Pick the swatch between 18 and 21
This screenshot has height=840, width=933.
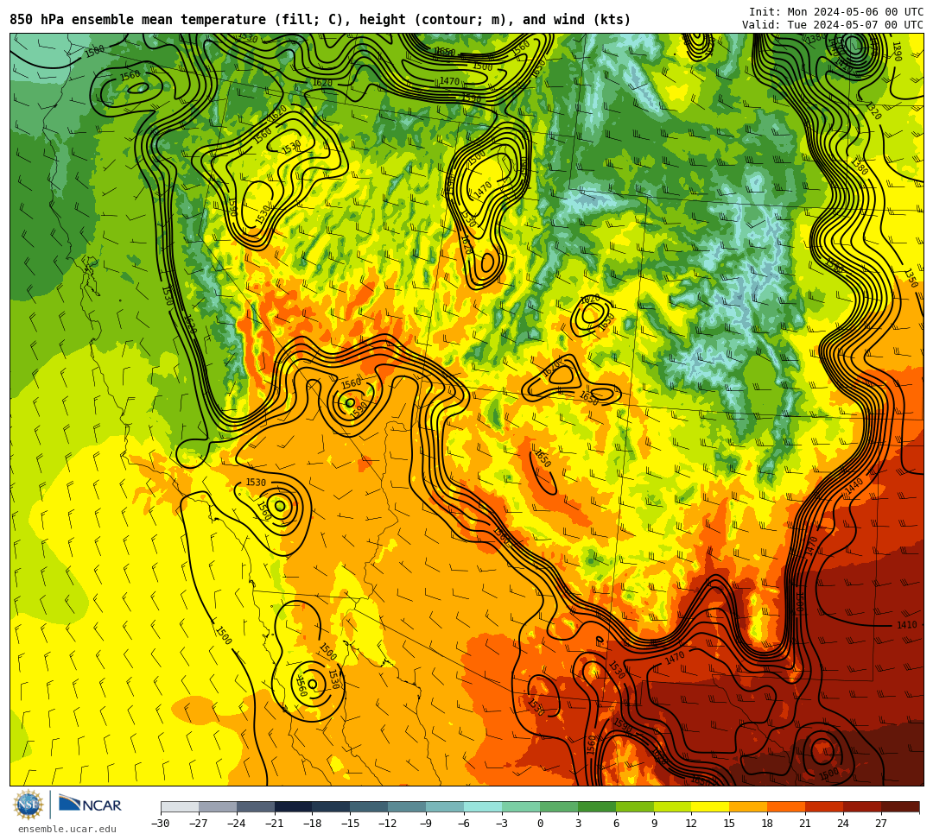[x=787, y=806]
